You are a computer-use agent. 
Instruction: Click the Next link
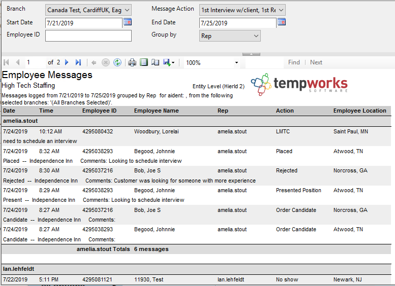point(316,62)
